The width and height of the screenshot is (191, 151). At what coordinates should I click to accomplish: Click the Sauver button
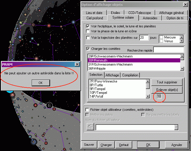[x=89, y=145]
